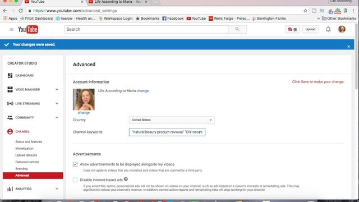Click the Channel person icon
This screenshot has width=359, height=202.
click(x=10, y=131)
